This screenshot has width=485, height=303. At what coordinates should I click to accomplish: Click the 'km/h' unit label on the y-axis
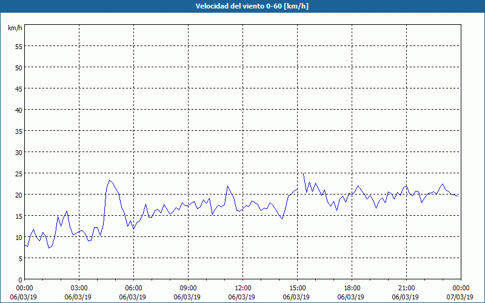[x=15, y=28]
